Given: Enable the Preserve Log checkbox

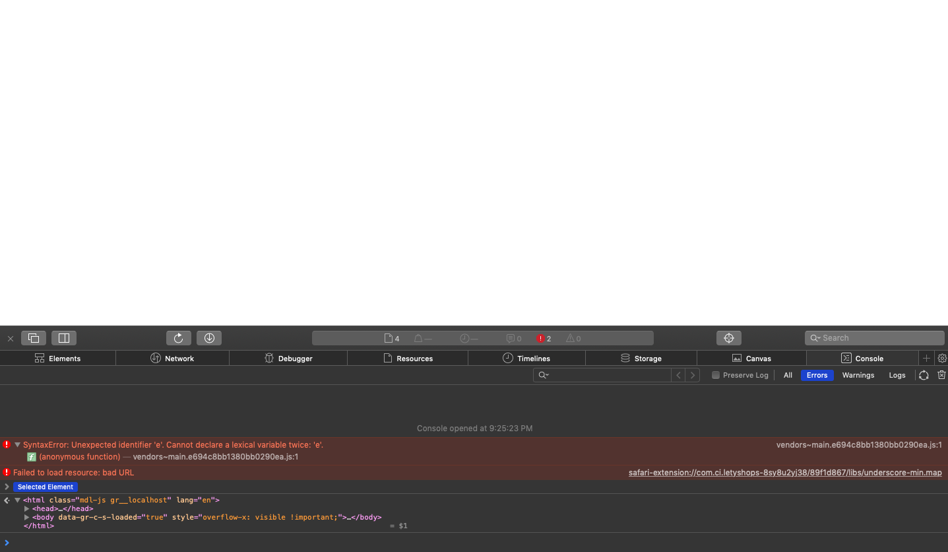Looking at the screenshot, I should (715, 374).
